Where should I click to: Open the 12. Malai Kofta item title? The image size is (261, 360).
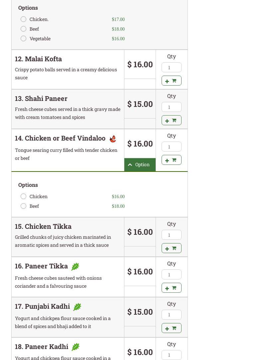[x=39, y=59]
